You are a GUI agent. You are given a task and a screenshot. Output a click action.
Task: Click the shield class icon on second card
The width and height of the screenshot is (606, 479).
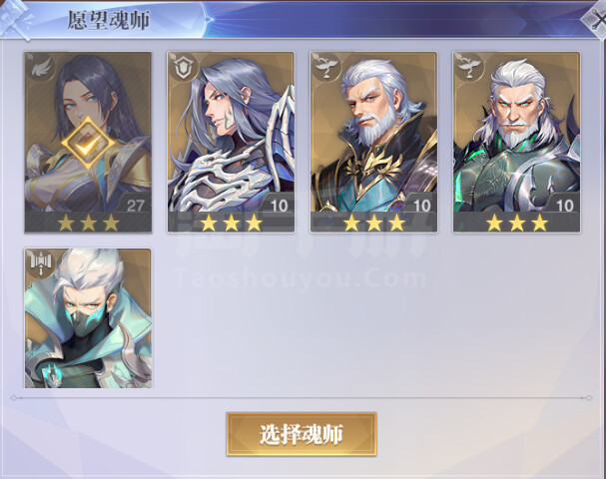(184, 68)
